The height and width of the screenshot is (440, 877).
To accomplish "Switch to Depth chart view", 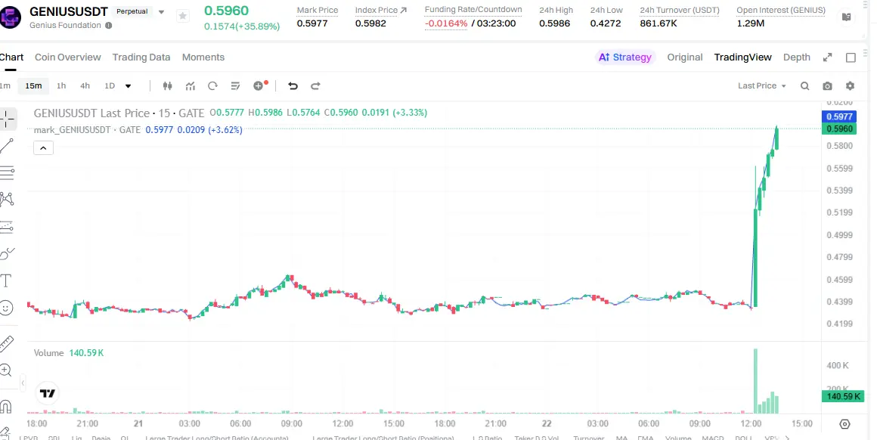I will pos(796,57).
